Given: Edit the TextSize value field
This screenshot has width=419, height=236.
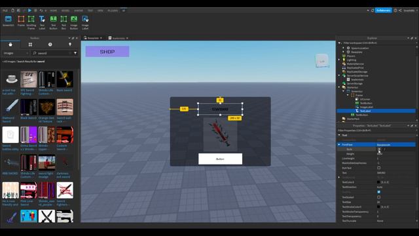Looking at the screenshot, I should (x=395, y=203).
